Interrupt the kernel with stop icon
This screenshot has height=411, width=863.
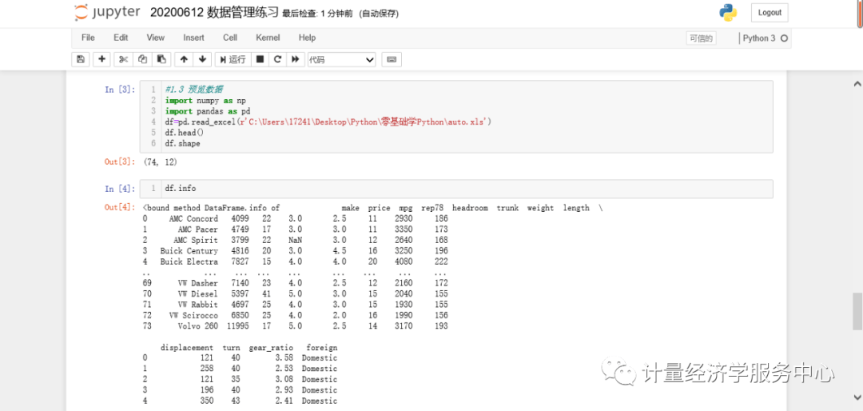pyautogui.click(x=260, y=59)
